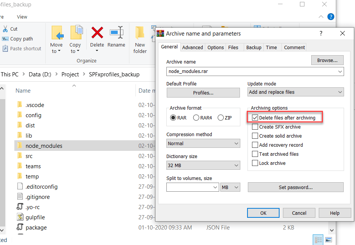Open the Update mode dropdown
This screenshot has height=245, width=355.
click(295, 92)
